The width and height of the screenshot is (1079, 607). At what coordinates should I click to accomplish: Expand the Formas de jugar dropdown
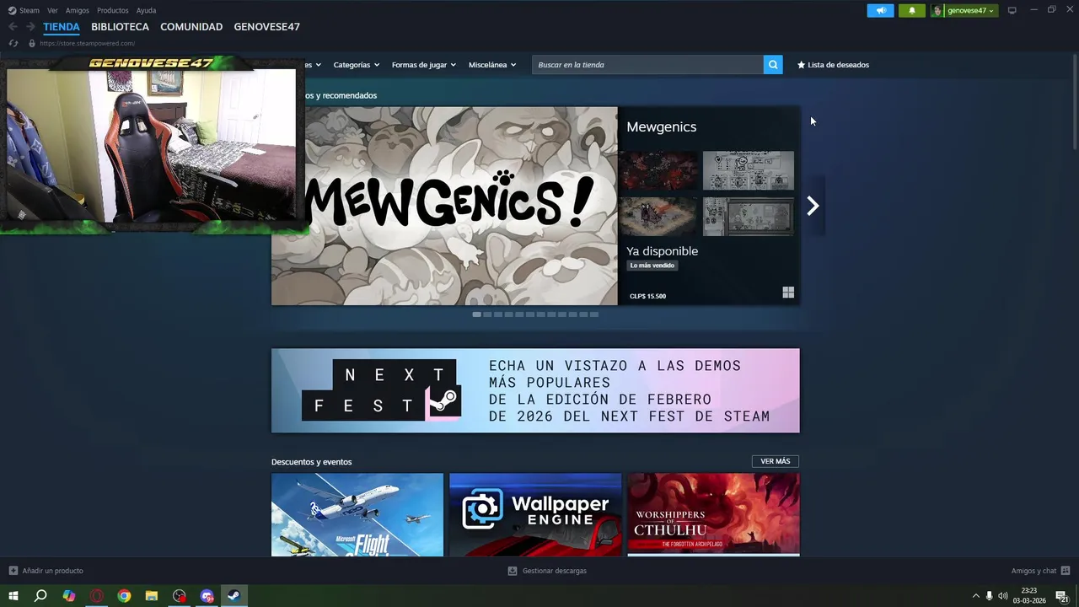(423, 65)
